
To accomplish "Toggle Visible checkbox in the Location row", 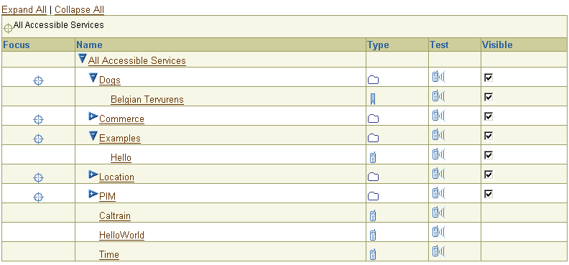I will tap(489, 175).
